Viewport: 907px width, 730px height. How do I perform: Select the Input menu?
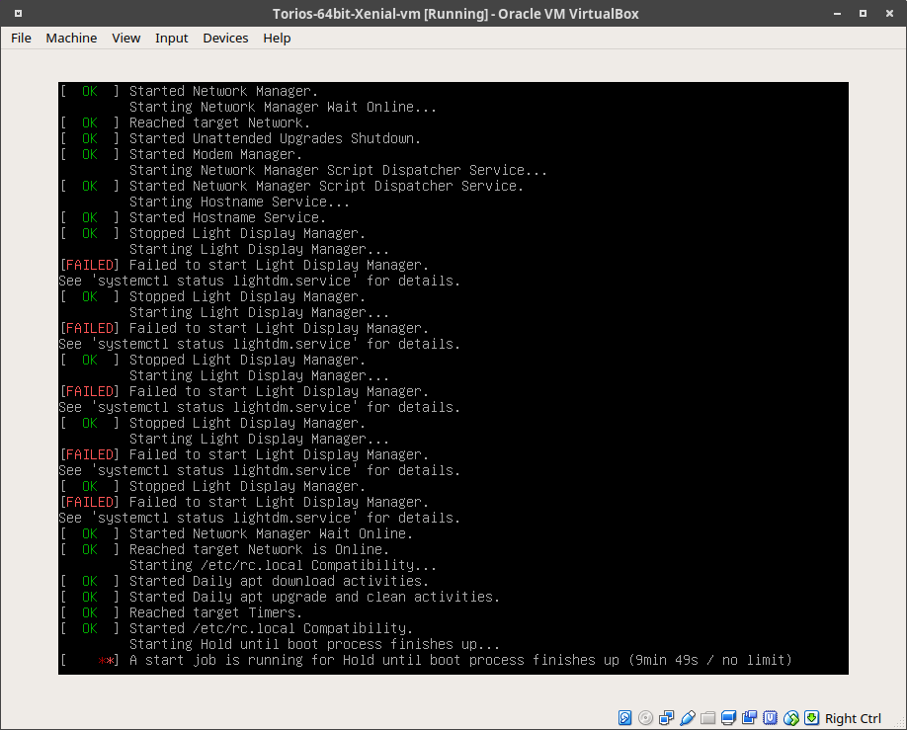coord(171,38)
